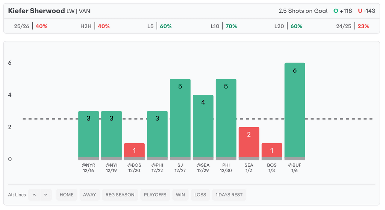Click the @BUF 1/6 bar showing 6
Image resolution: width=385 pixels, height=210 pixels.
pyautogui.click(x=295, y=111)
